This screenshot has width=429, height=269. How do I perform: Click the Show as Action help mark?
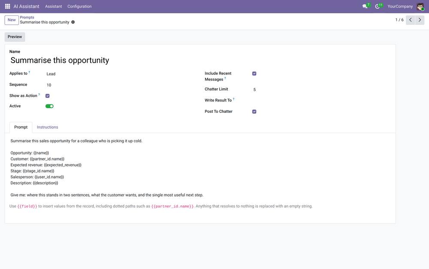tap(39, 95)
